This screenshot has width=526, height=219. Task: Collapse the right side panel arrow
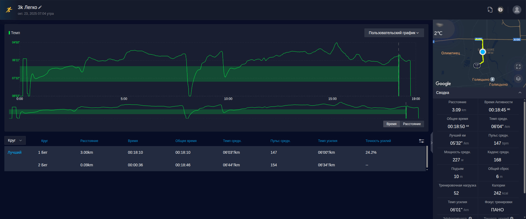[x=431, y=143]
